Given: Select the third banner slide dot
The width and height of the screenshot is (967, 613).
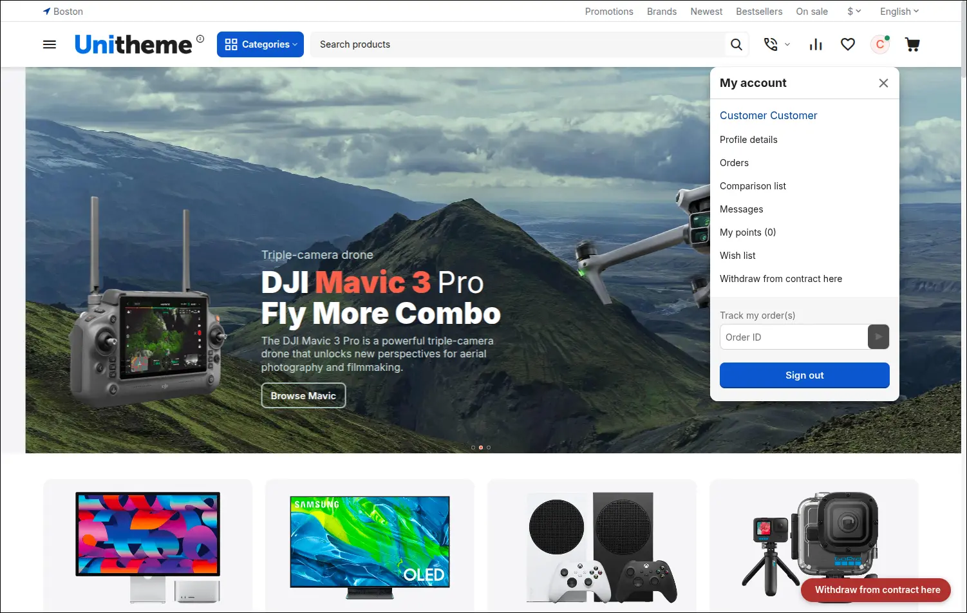Looking at the screenshot, I should point(489,448).
